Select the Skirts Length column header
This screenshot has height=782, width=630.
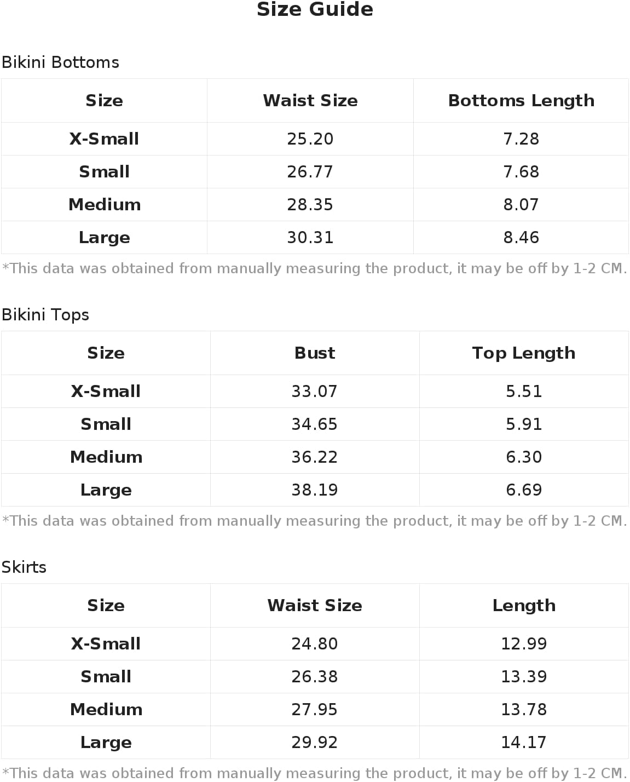(523, 606)
